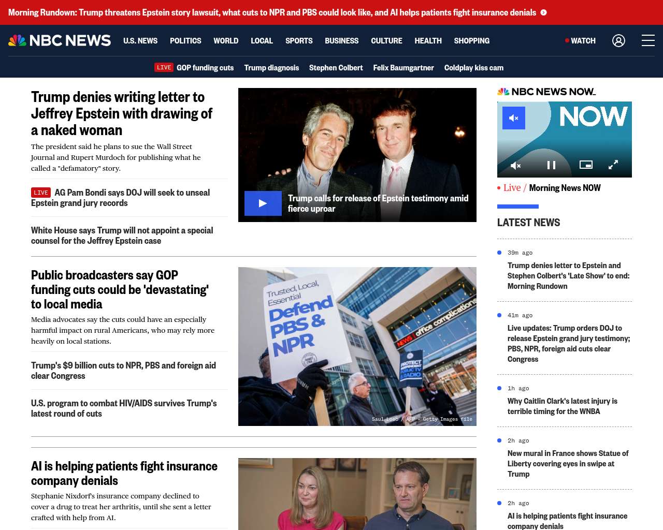Go to the Politics section
This screenshot has height=530, width=663.
tap(185, 40)
